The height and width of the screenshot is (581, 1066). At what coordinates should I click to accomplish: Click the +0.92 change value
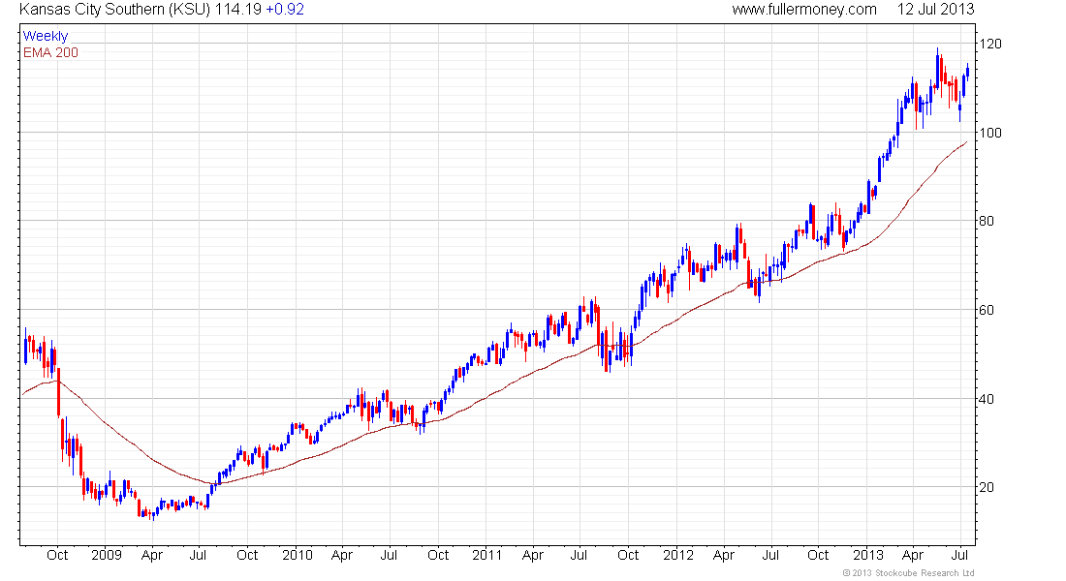point(285,10)
